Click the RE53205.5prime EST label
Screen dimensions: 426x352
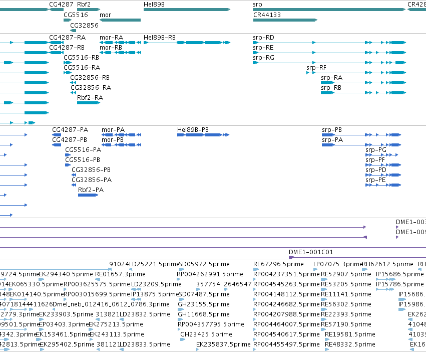(x=346, y=284)
